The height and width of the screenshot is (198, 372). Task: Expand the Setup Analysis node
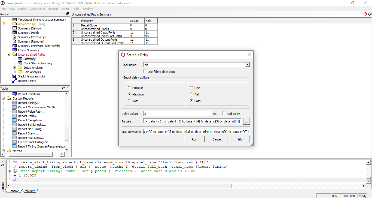tap(14, 68)
